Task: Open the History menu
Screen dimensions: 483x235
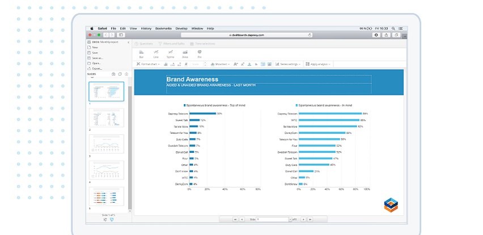Action: (x=146, y=28)
